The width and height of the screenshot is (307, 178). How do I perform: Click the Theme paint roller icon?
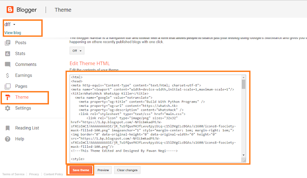[x=8, y=97]
